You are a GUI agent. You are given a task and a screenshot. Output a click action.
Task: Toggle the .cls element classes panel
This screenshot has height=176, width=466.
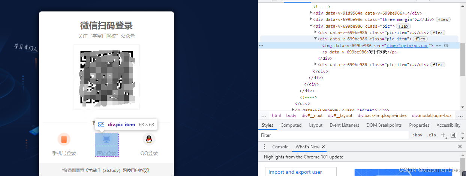pos(432,135)
